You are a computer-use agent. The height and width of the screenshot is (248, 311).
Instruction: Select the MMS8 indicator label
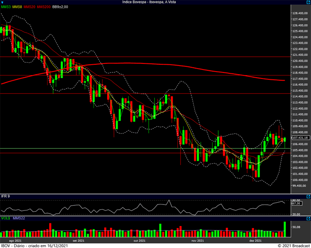(17, 7)
